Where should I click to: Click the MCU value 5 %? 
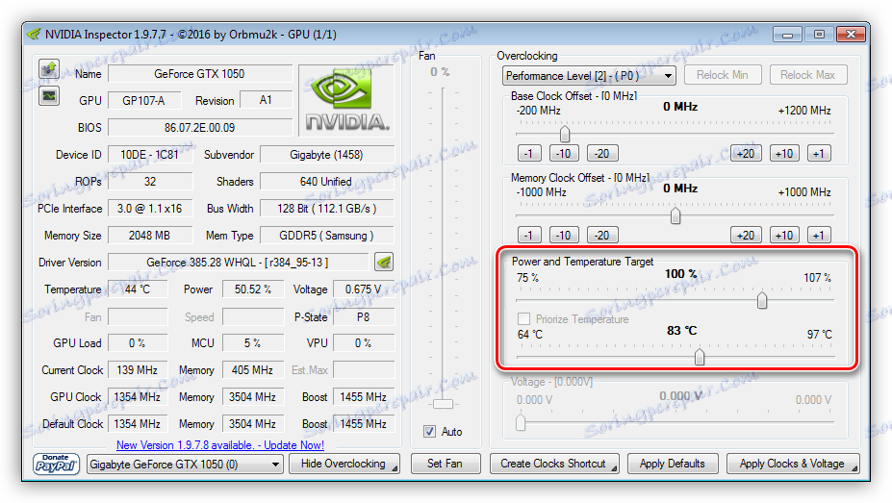click(x=252, y=343)
